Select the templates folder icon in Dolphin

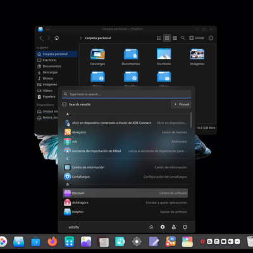(131, 77)
